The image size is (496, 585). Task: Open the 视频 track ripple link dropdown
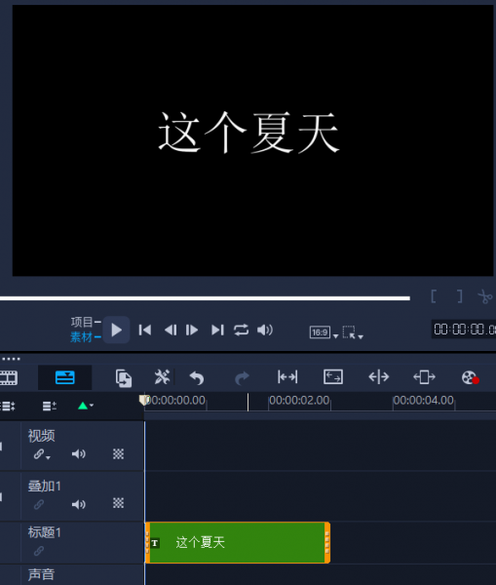coord(42,454)
